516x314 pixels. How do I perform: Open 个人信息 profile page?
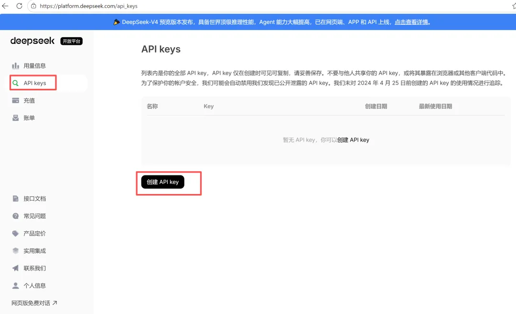[x=34, y=286]
